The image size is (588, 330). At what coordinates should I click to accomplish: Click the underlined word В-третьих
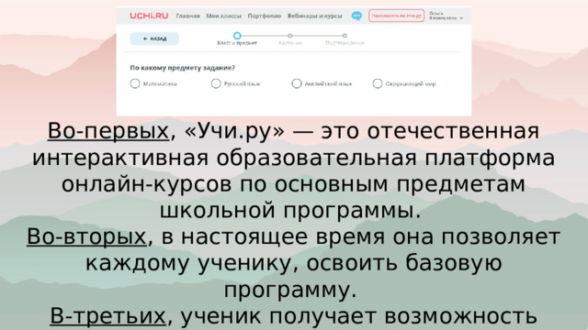pyautogui.click(x=107, y=315)
